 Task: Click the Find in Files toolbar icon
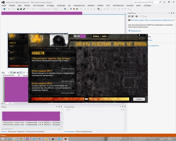pyautogui.click(x=65, y=9)
